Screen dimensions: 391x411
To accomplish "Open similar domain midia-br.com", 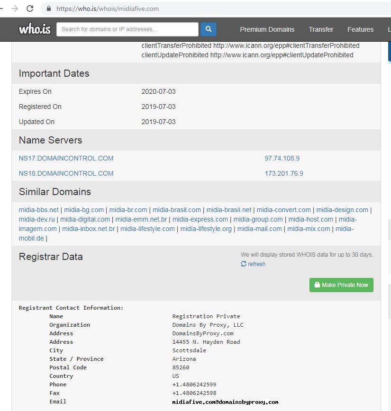I will click(x=128, y=210).
